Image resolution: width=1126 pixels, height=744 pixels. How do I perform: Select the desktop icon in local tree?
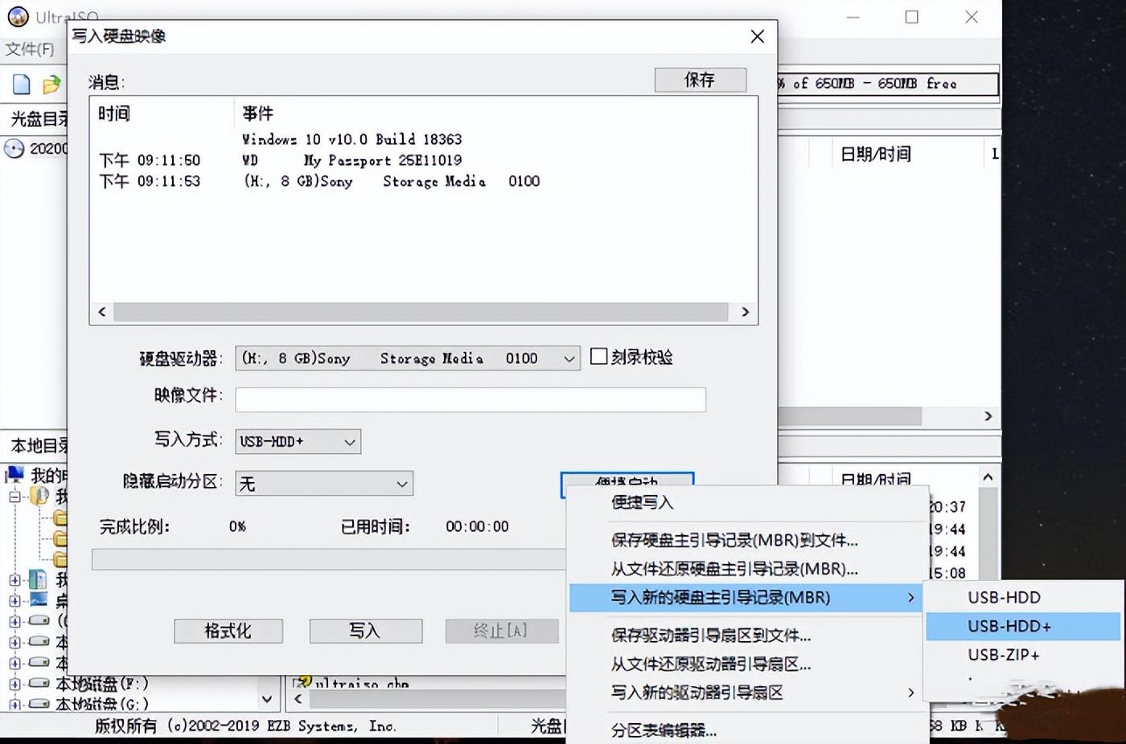point(39,599)
